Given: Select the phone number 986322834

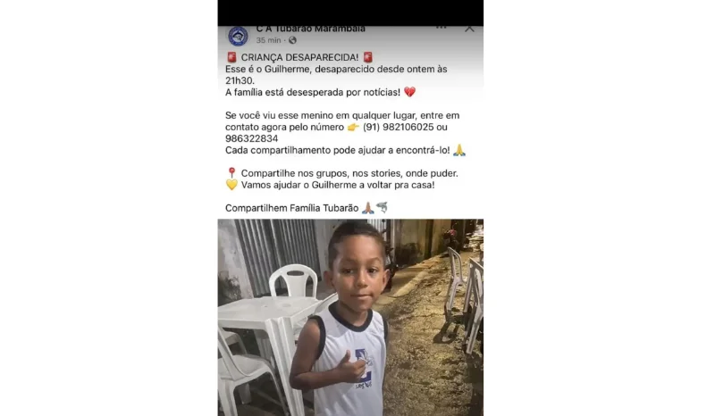Looking at the screenshot, I should tap(252, 138).
